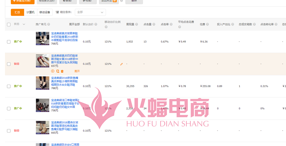Screen dimensions: 286x146
Task: Open product link 宝迪美崎2018夏森女坡跟凉鞋
Action: point(65,126)
